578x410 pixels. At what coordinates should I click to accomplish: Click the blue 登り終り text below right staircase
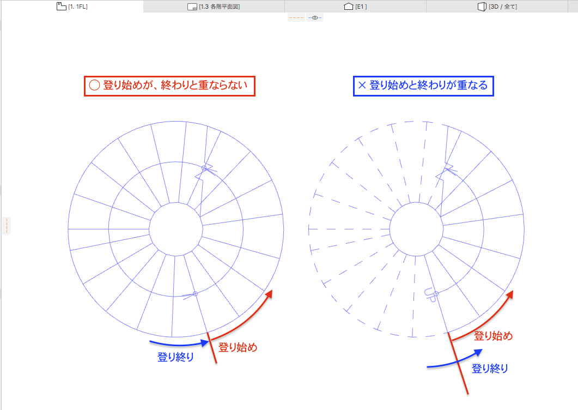(490, 368)
